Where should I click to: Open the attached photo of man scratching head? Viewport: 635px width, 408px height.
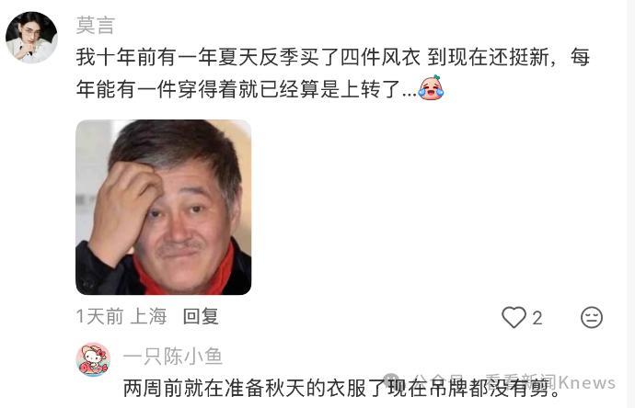pos(164,207)
